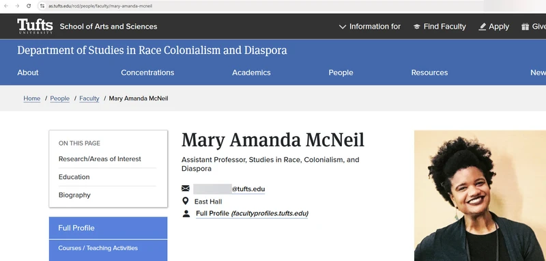Click the person profile icon

click(186, 214)
